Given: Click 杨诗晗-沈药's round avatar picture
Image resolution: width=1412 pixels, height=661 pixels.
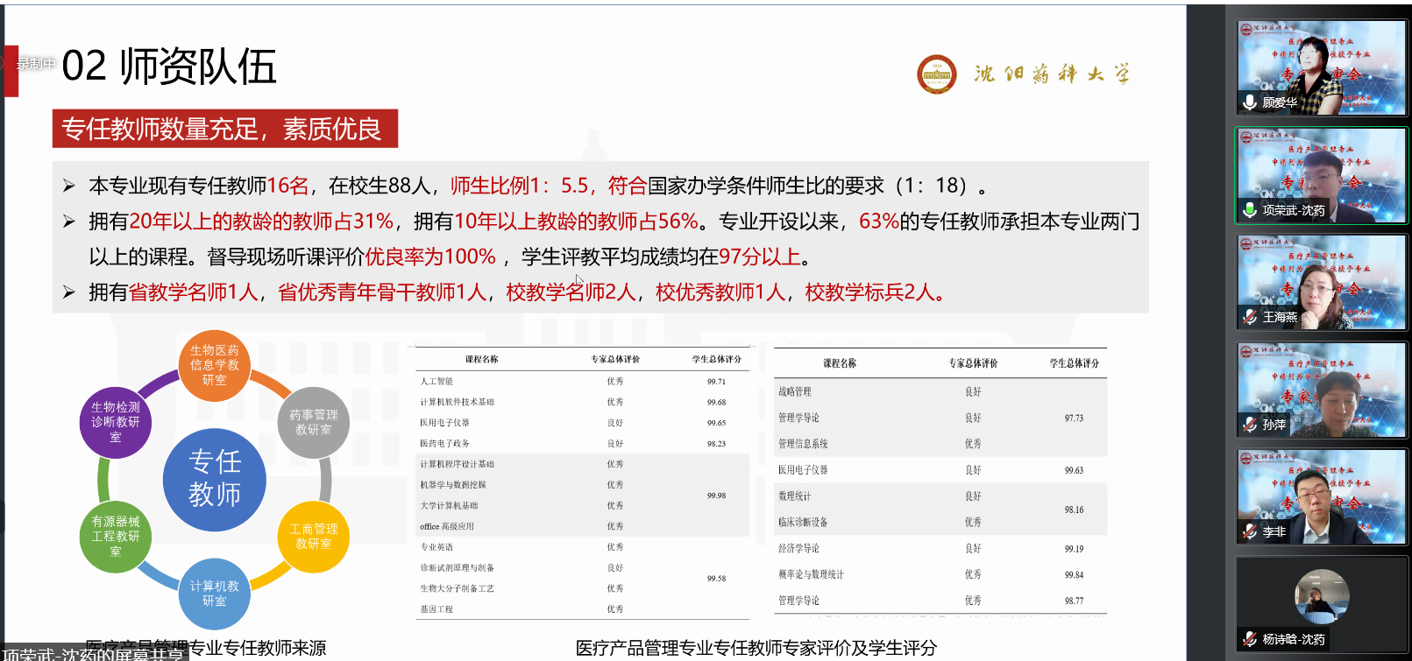Looking at the screenshot, I should click(x=1321, y=597).
